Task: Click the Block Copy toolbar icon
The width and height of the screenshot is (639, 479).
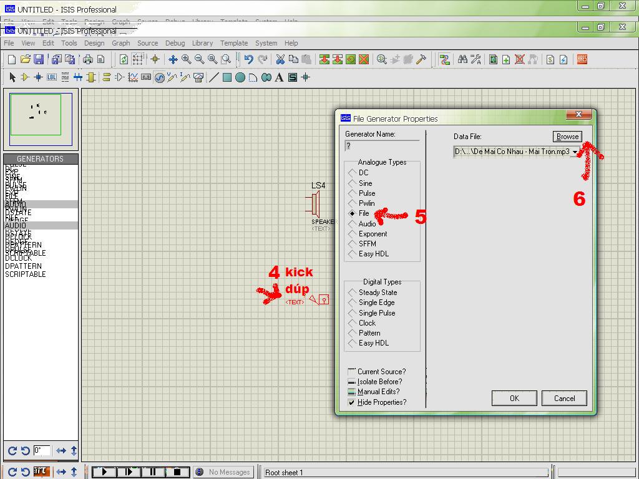Action: pos(324,59)
